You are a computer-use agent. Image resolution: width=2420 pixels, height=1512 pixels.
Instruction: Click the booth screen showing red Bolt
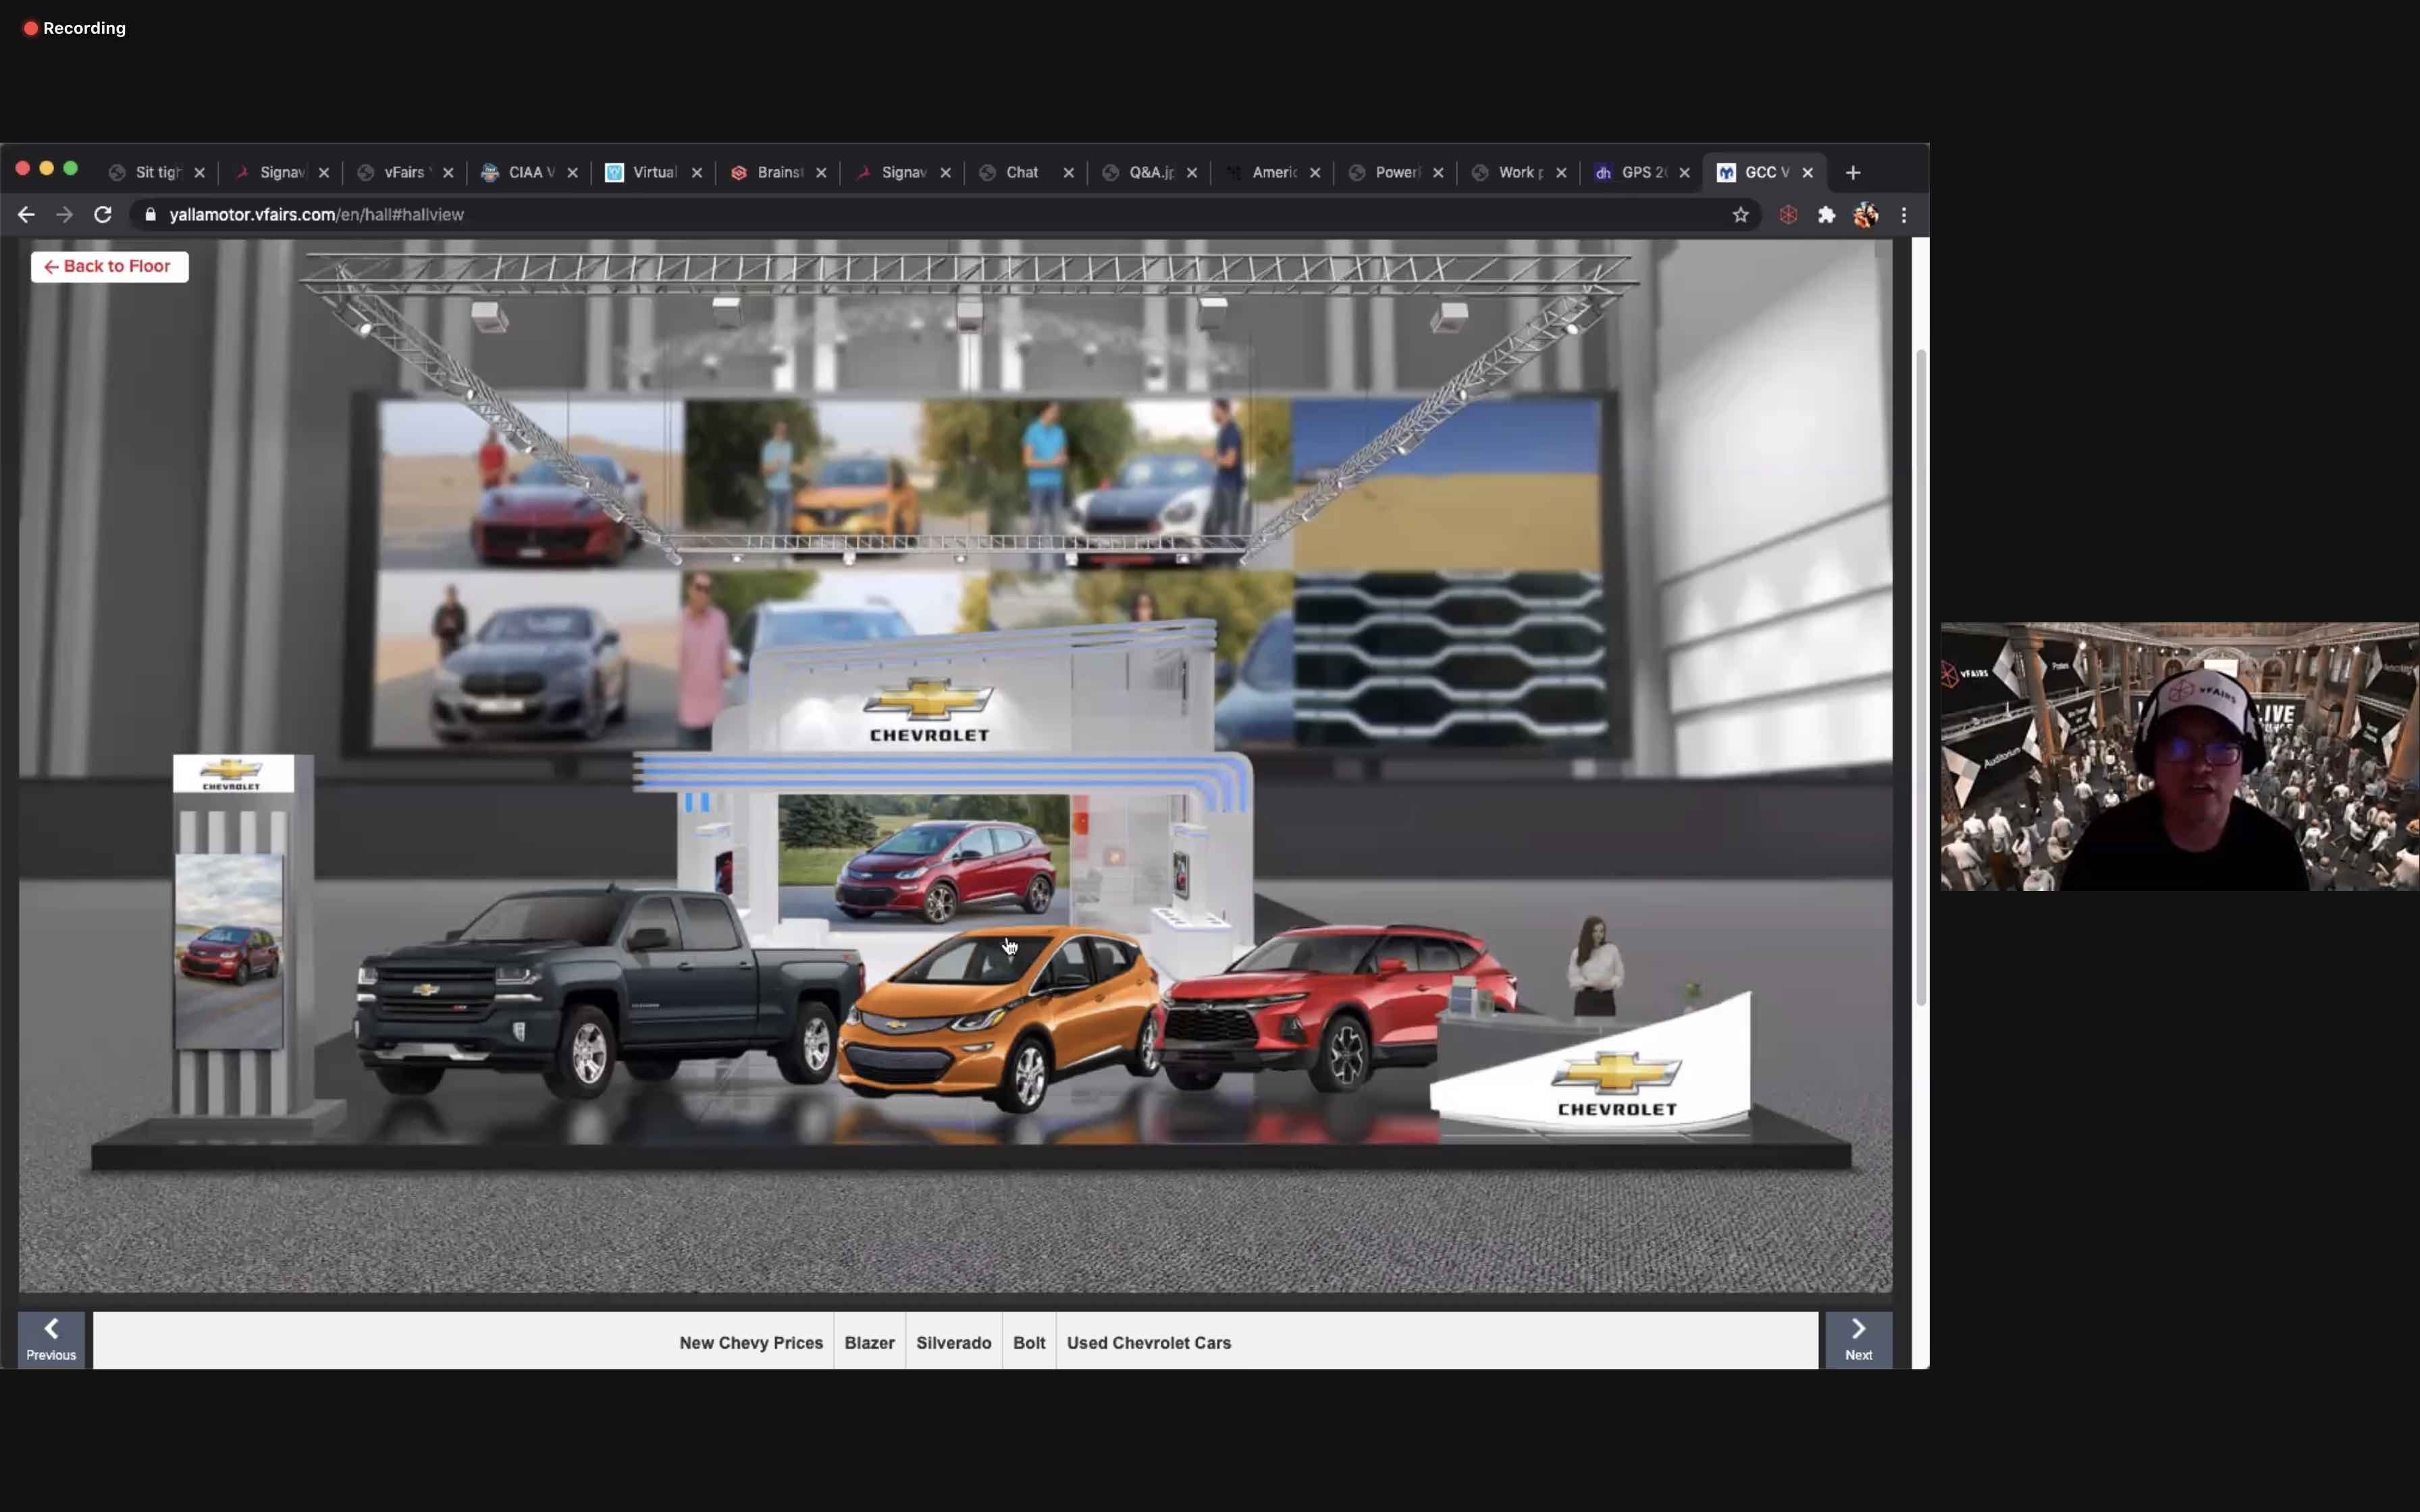tap(924, 860)
